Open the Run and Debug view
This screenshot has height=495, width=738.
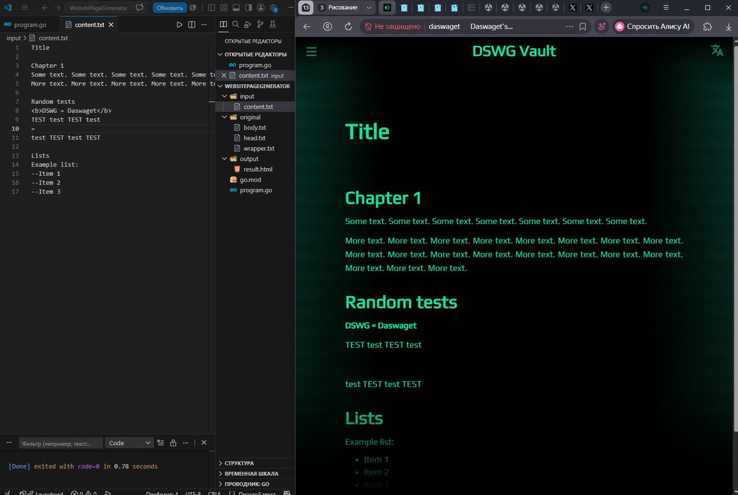[247, 24]
